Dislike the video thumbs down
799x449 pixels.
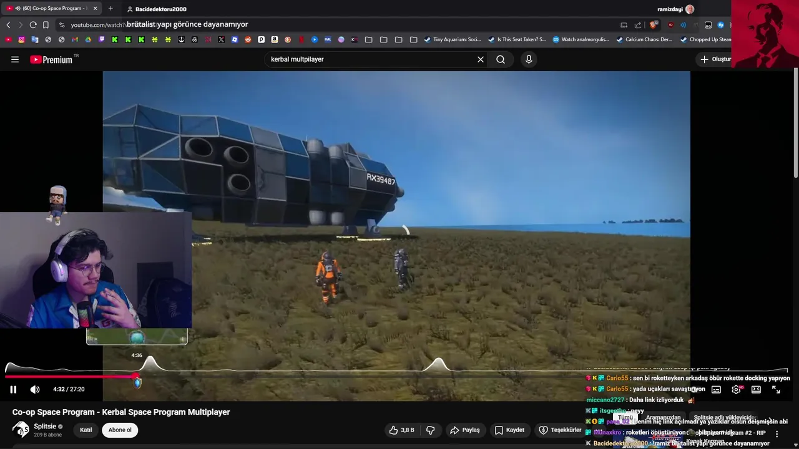coord(430,430)
